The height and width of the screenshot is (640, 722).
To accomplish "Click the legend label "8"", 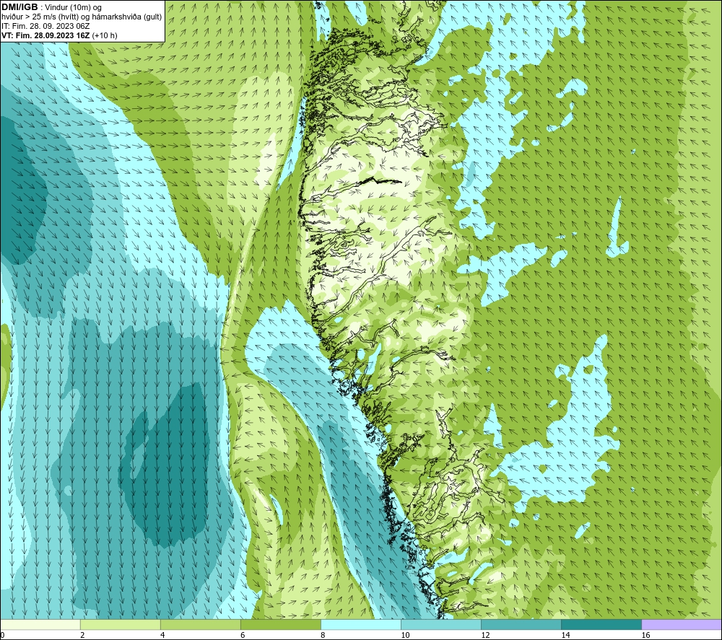I will tap(323, 635).
